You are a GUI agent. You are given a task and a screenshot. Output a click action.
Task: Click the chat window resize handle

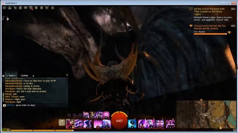pos(67,75)
